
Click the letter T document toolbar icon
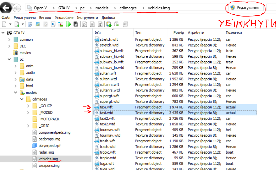tap(100, 24)
